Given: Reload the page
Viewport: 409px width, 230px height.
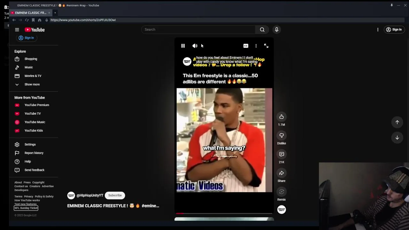Looking at the screenshot, I should (x=27, y=20).
